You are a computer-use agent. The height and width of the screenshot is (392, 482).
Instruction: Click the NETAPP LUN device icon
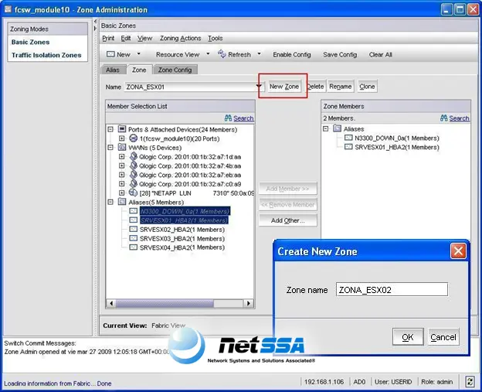tap(133, 193)
